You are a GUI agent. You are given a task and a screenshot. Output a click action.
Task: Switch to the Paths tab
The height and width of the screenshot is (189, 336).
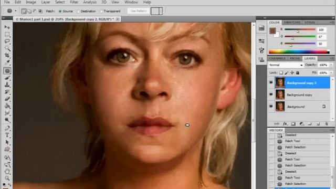295,58
